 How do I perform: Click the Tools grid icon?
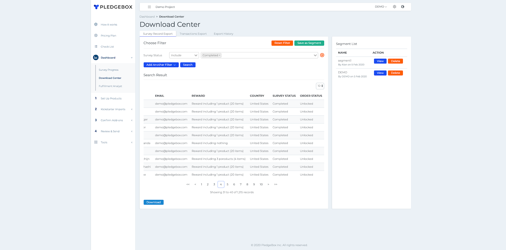(96, 142)
